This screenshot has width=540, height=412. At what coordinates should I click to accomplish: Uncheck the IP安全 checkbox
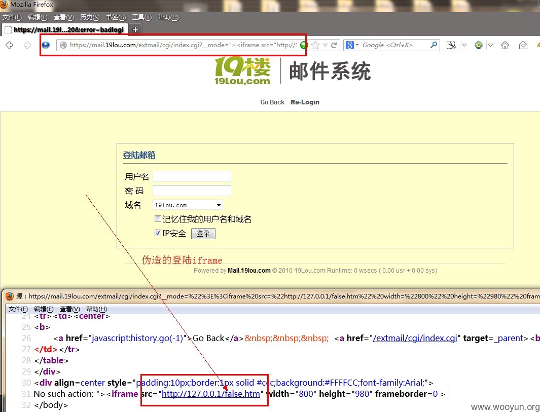pyautogui.click(x=158, y=233)
